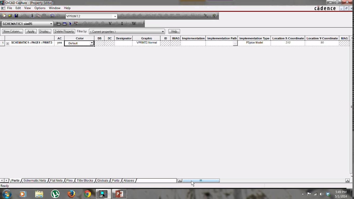Image resolution: width=354 pixels, height=199 pixels.
Task: Click the tab strip scroll-right arrow
Action: click(x=6, y=180)
